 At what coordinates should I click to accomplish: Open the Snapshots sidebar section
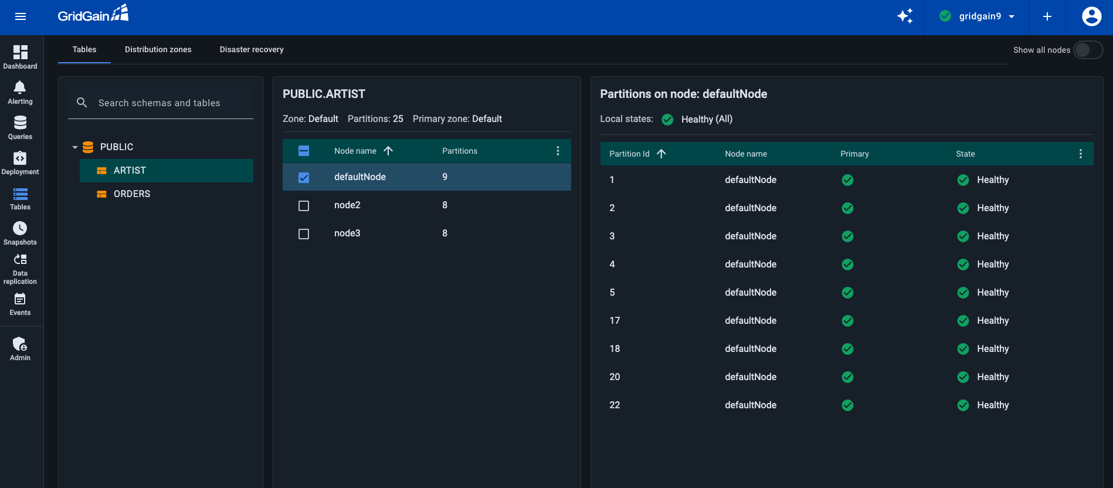pos(20,233)
